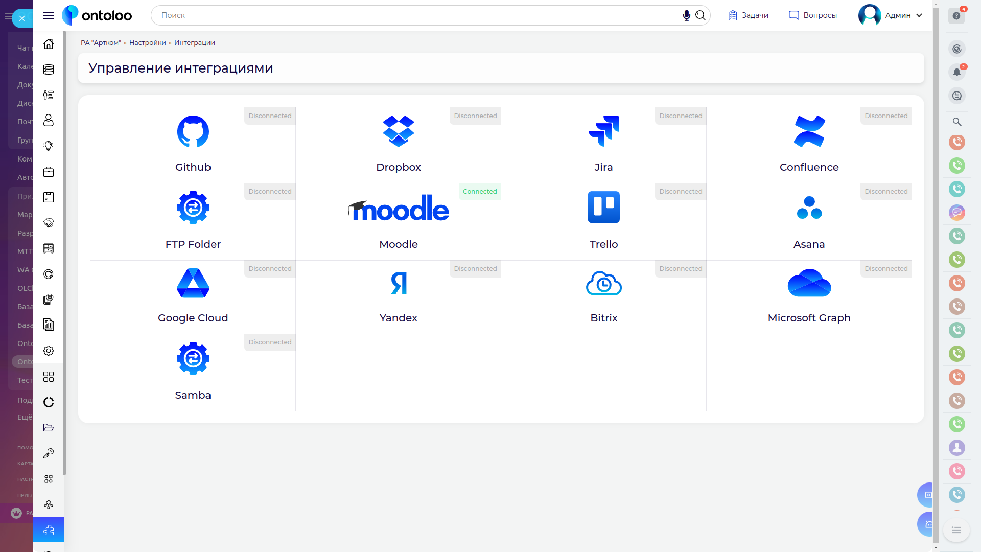Click into the Поиск search field
Image resolution: width=981 pixels, height=552 pixels.
pos(419,15)
